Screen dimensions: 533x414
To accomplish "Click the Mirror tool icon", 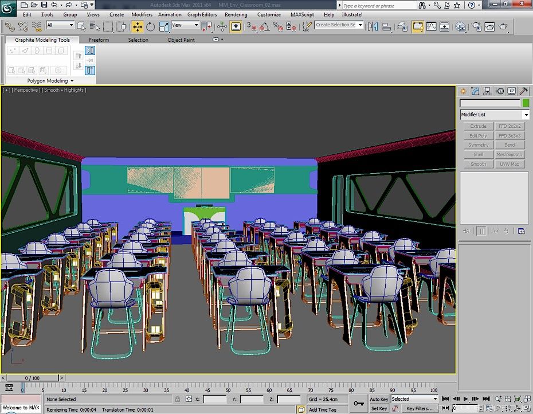I will point(373,26).
